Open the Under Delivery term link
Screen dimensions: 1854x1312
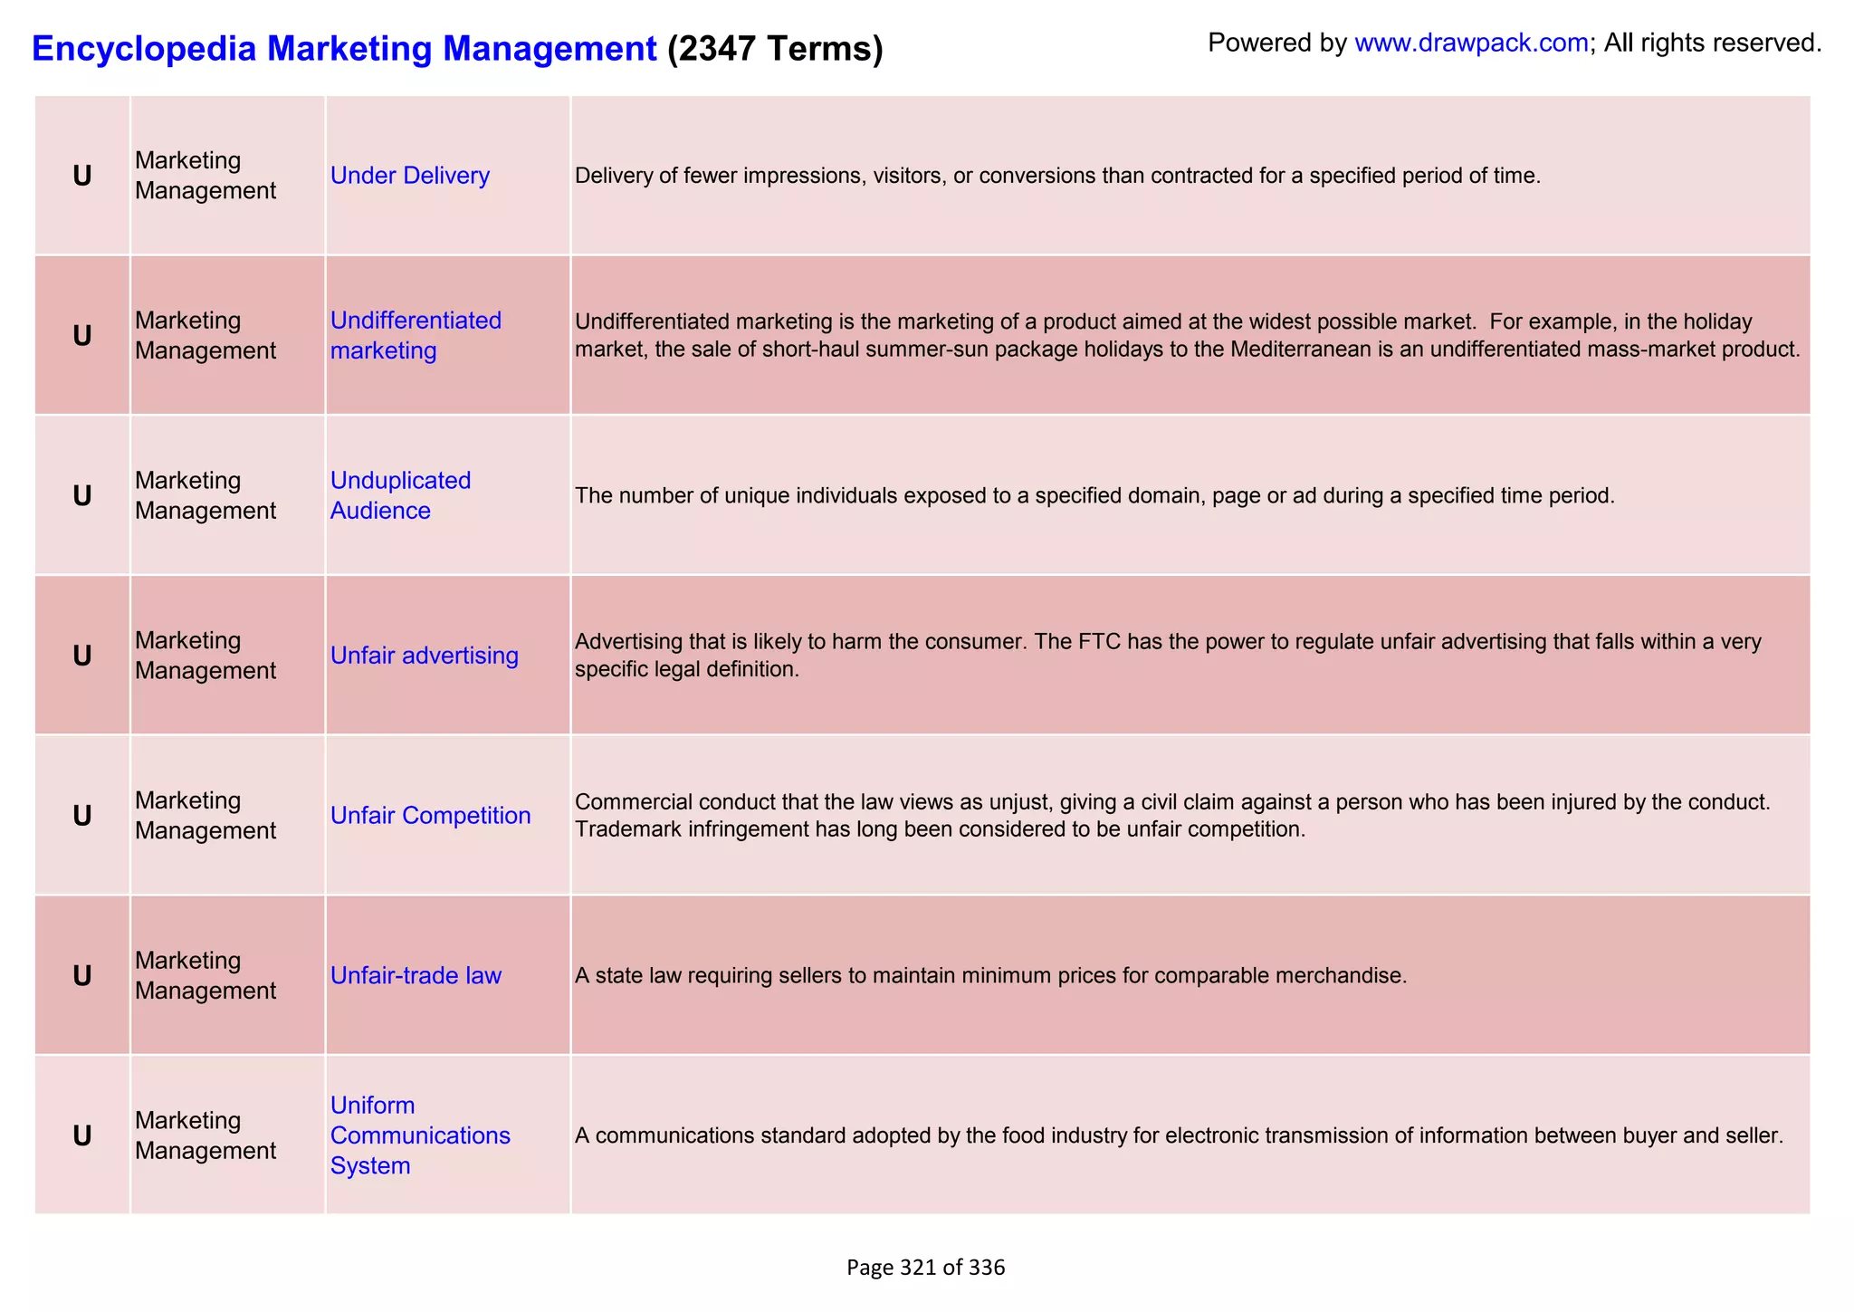(x=410, y=176)
